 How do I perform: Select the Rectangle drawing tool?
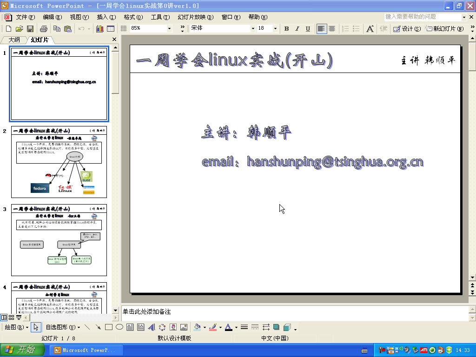pyautogui.click(x=108, y=327)
